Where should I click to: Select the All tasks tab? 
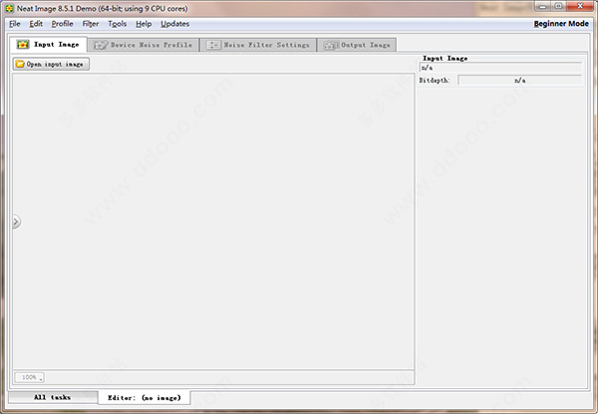52,397
